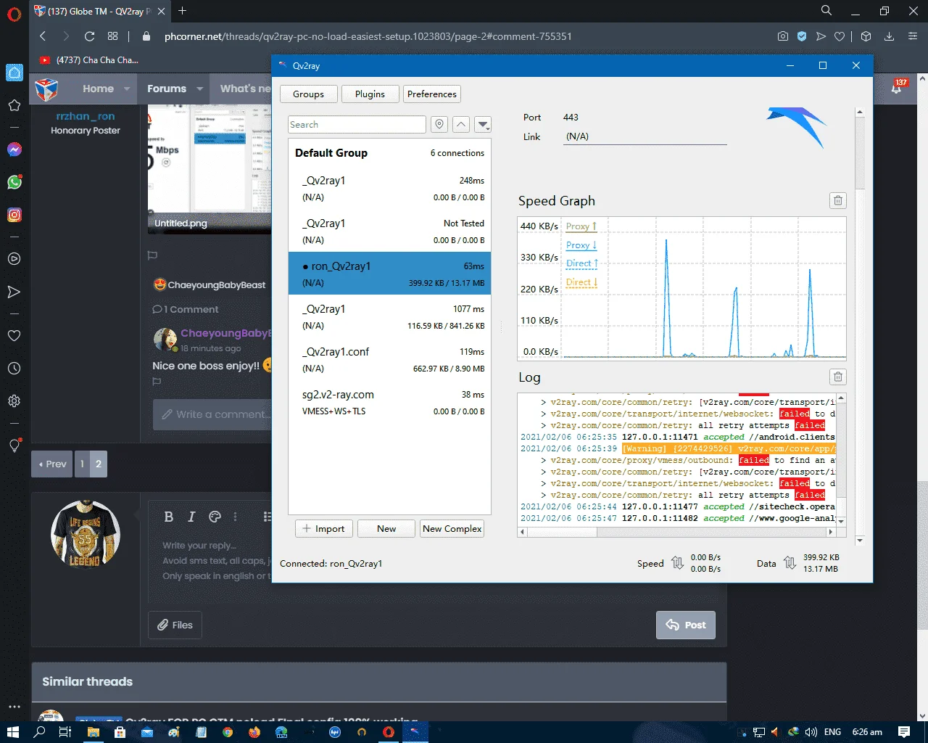Add page to bookmarks with heart icon

(840, 36)
